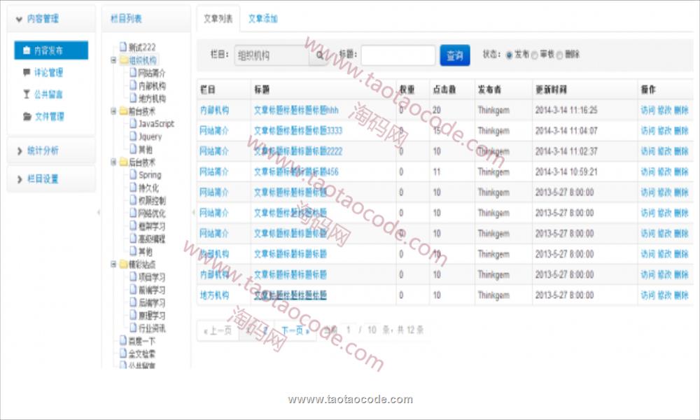Image resolution: width=700 pixels, height=420 pixels.
Task: Collapse the 后台技术 tree node
Action: pos(113,162)
